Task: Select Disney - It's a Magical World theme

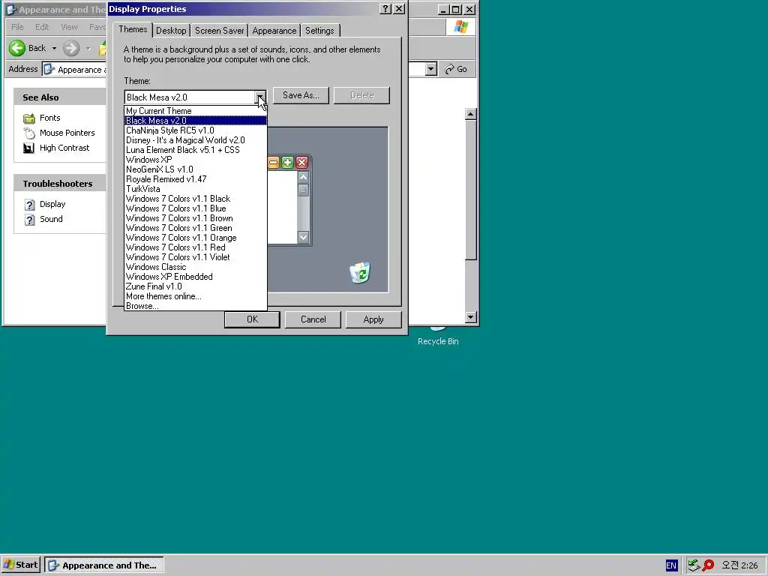Action: coord(196,140)
